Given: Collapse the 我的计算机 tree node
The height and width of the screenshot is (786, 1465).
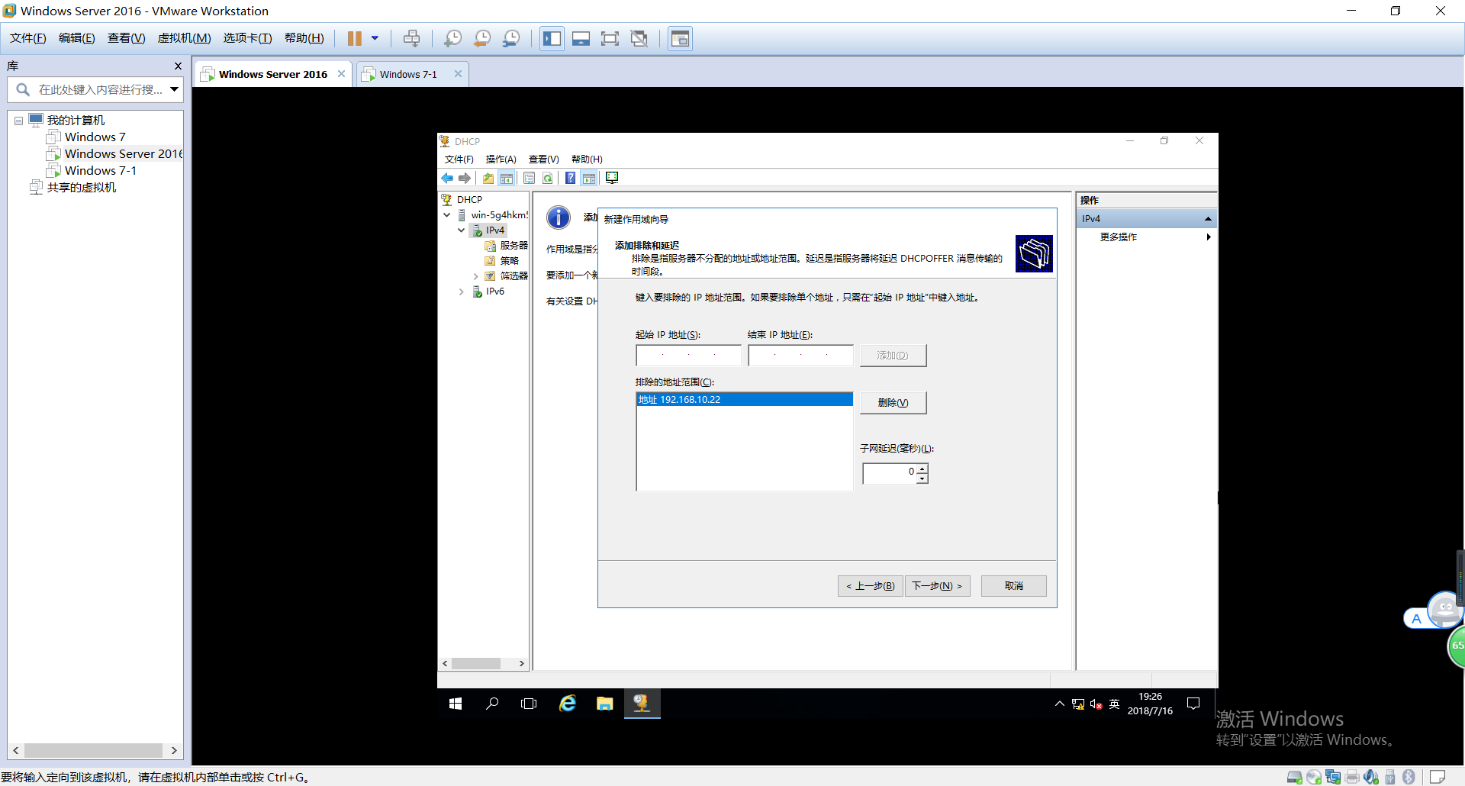Looking at the screenshot, I should (x=18, y=121).
